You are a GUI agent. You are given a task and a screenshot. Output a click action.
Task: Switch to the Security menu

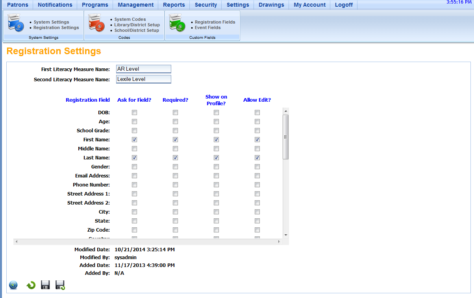(206, 5)
